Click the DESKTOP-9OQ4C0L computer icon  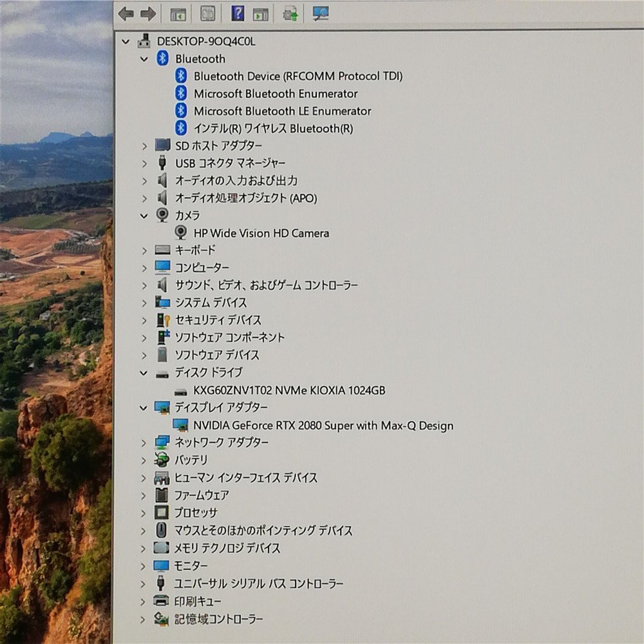(x=144, y=41)
